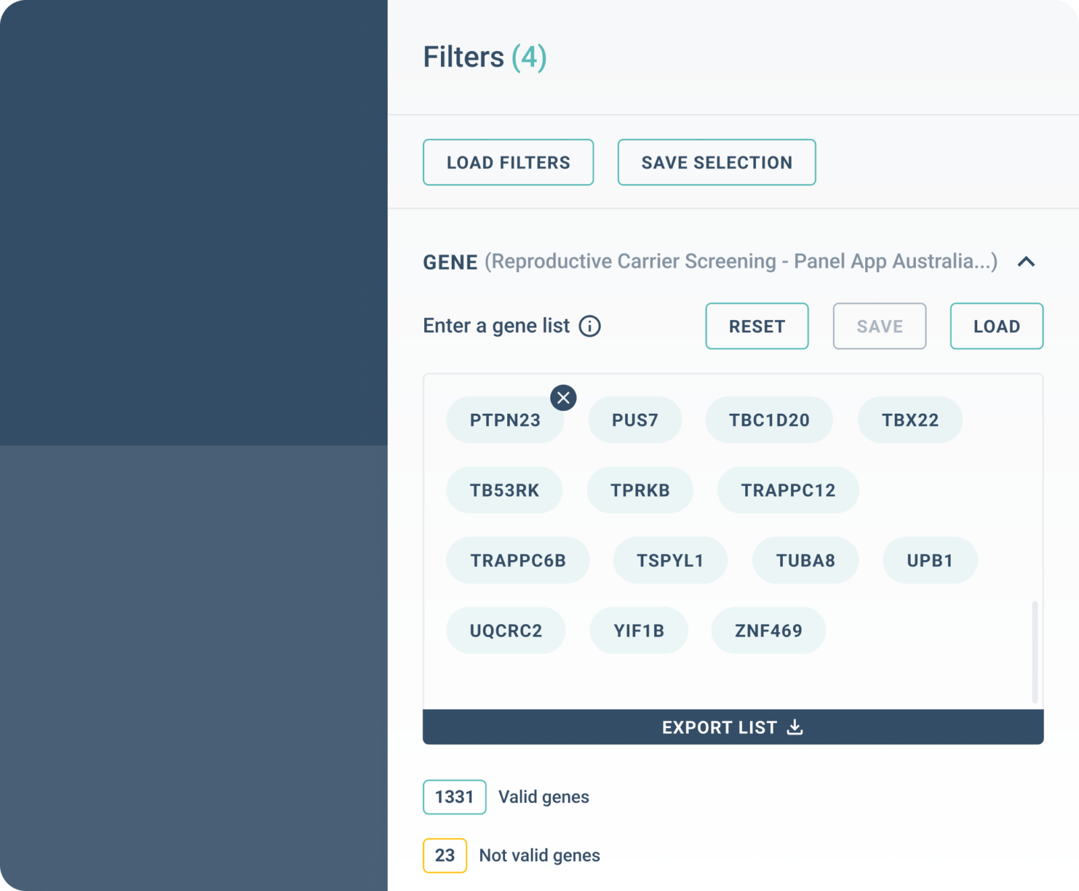Select the TBC1D20 gene chip
Viewport: 1079px width, 891px height.
[x=769, y=420]
